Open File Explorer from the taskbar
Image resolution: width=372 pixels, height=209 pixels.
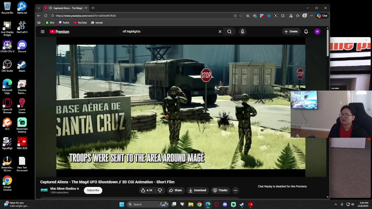[191, 204]
